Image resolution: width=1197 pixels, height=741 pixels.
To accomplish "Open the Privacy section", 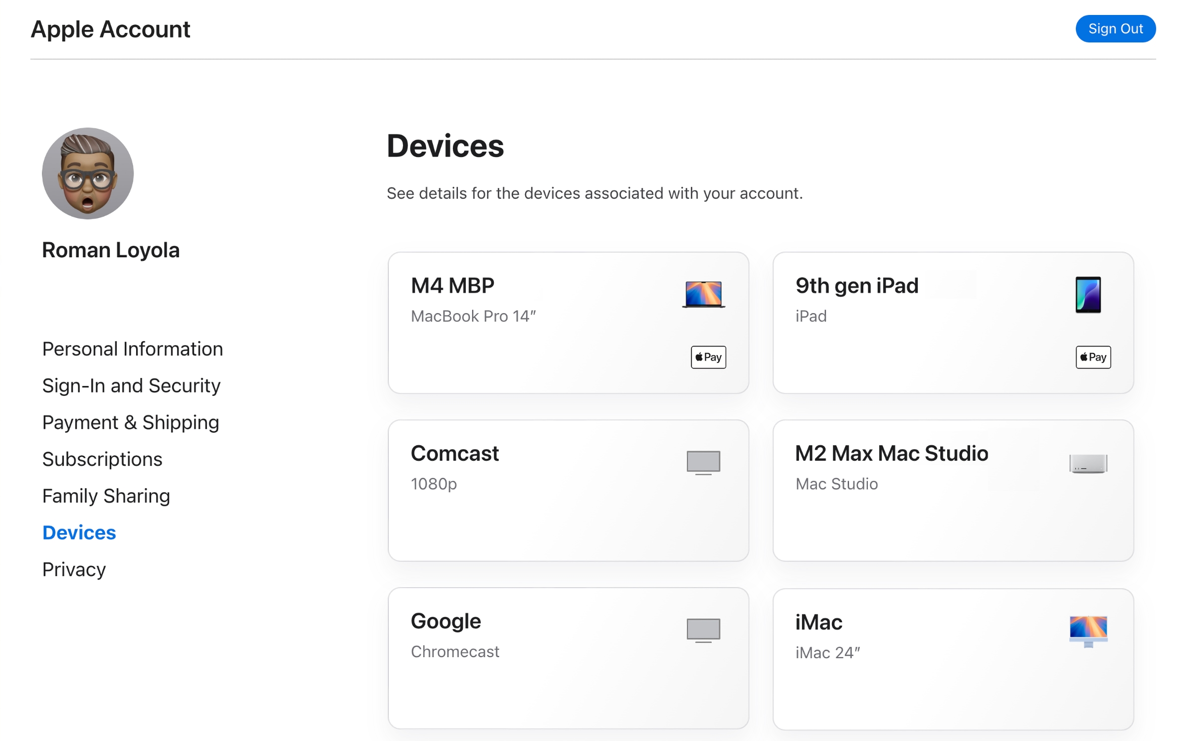I will [x=74, y=568].
